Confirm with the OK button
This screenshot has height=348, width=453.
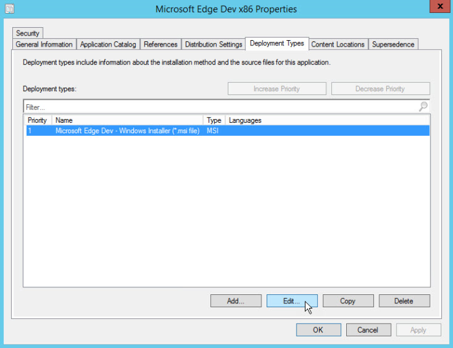(318, 330)
